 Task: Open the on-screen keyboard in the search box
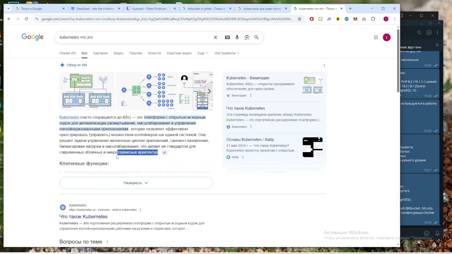click(227, 37)
